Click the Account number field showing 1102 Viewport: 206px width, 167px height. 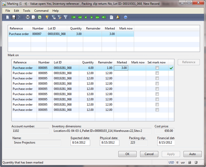point(30,131)
